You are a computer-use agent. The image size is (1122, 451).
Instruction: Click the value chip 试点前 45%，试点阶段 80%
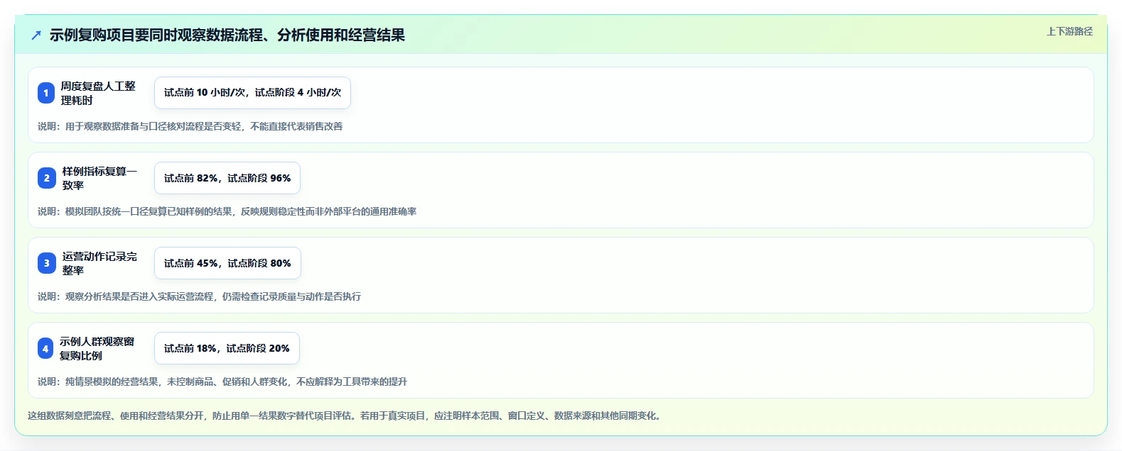pyautogui.click(x=227, y=263)
